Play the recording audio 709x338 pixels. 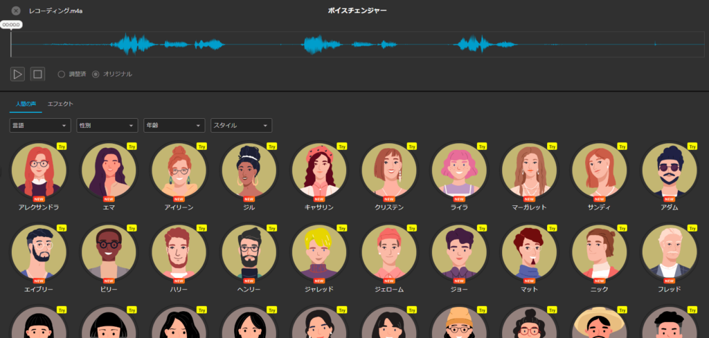[17, 74]
